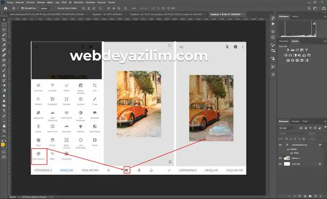Add an Invert adjustment
This screenshot has width=327, height=199.
(x=288, y=60)
